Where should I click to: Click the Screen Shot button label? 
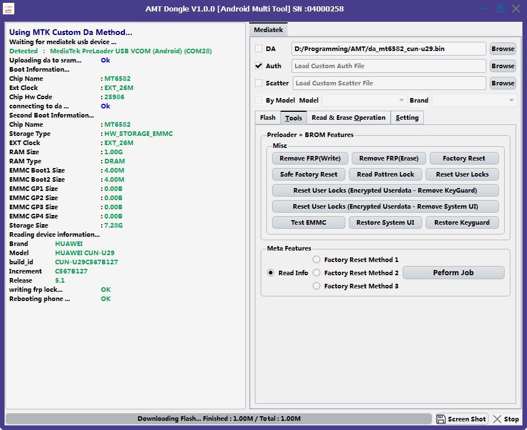(466, 419)
